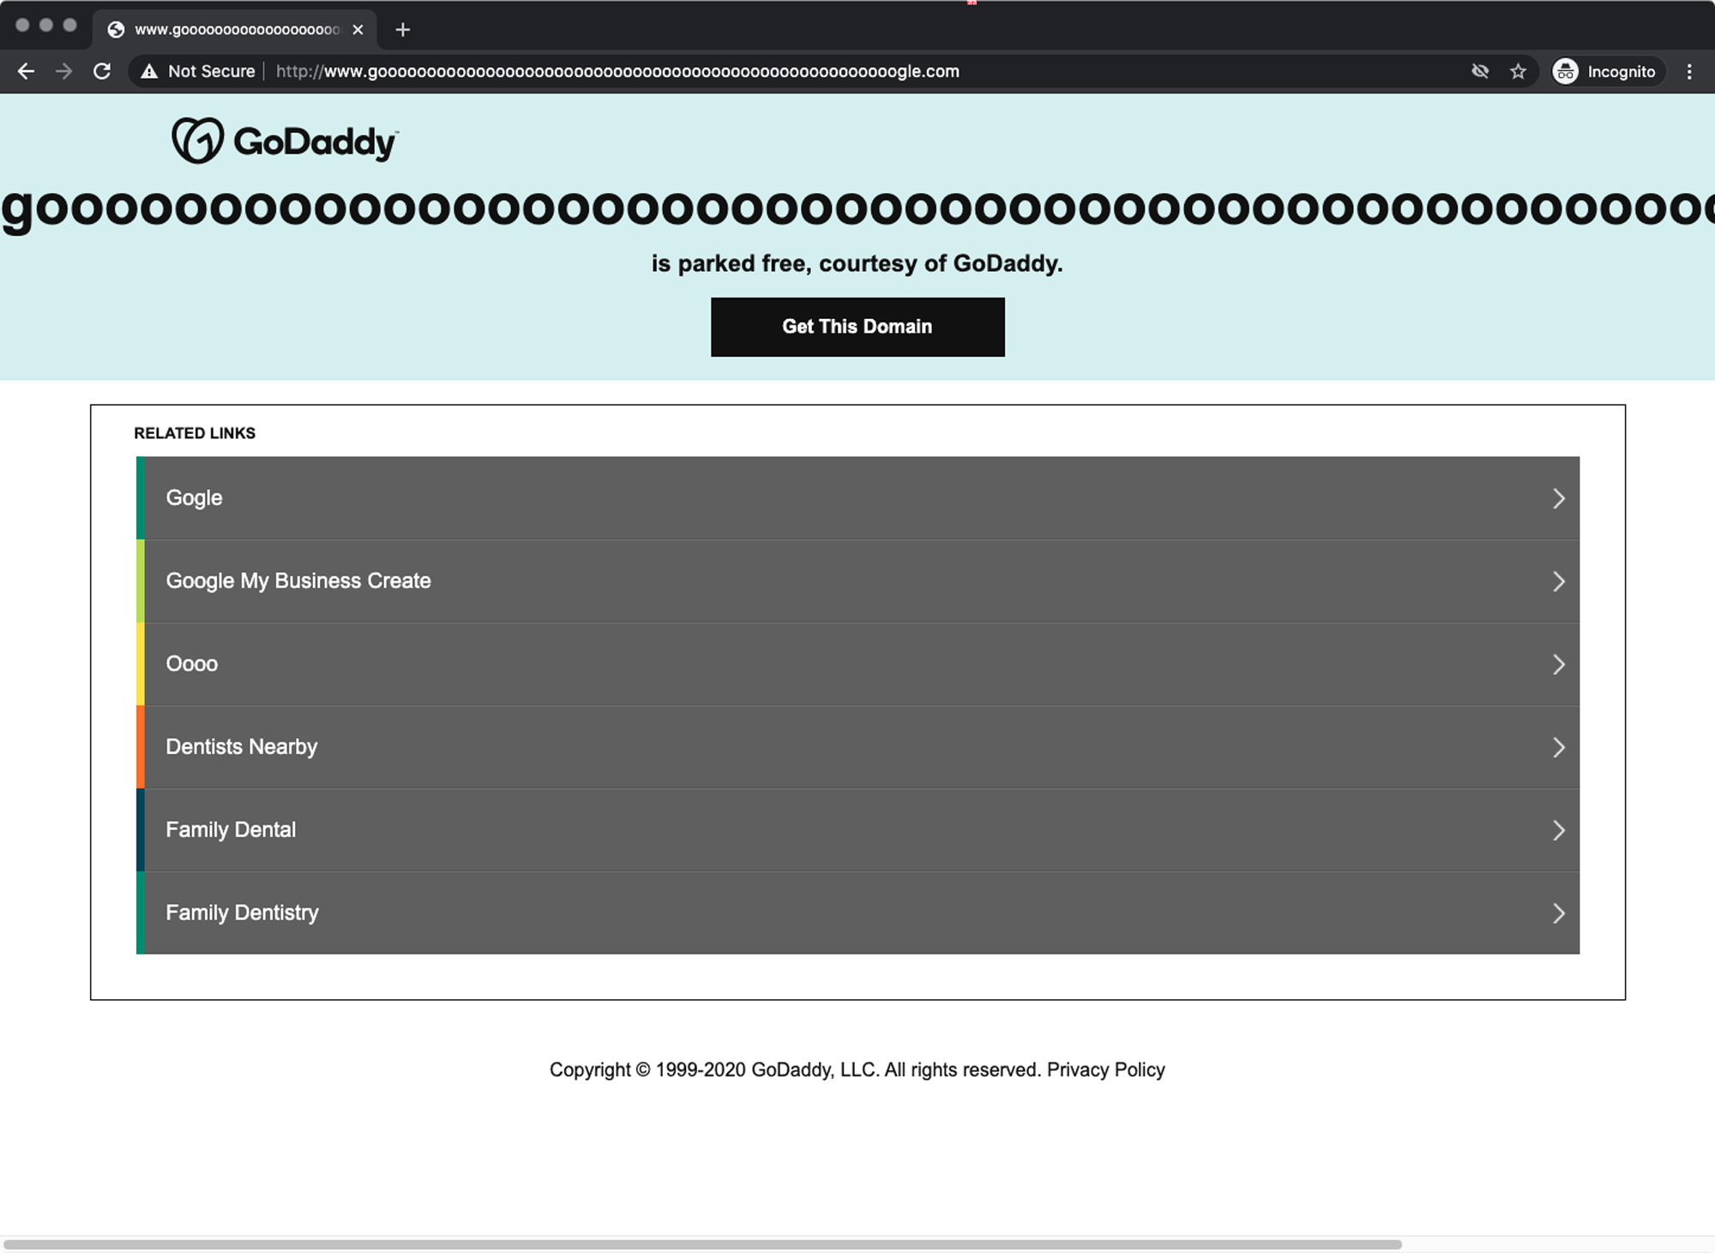Image resolution: width=1715 pixels, height=1253 pixels.
Task: Click the browser forward arrow
Action: coord(64,71)
